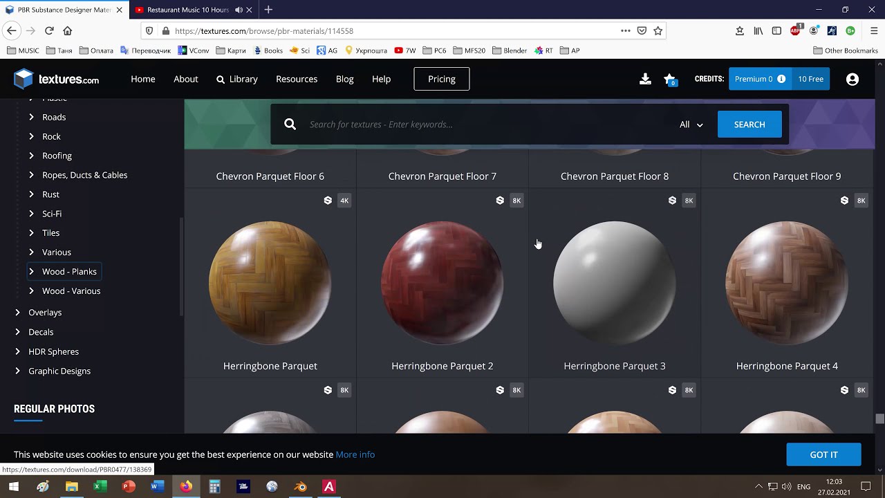The image size is (885, 498).
Task: Launch Excel from the taskbar
Action: click(x=100, y=487)
